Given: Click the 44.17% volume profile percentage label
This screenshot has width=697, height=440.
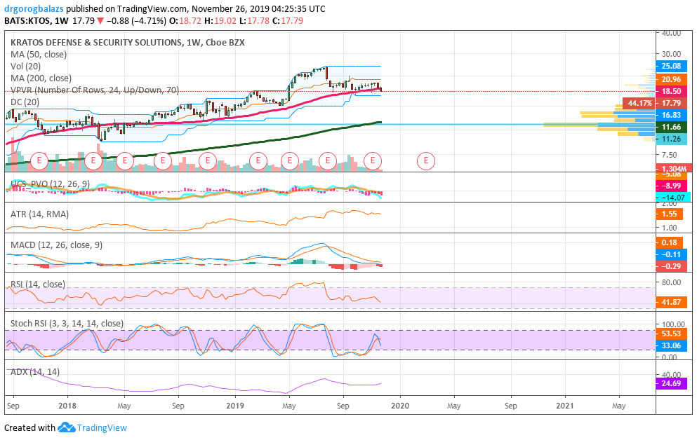Looking at the screenshot, I should pyautogui.click(x=639, y=104).
